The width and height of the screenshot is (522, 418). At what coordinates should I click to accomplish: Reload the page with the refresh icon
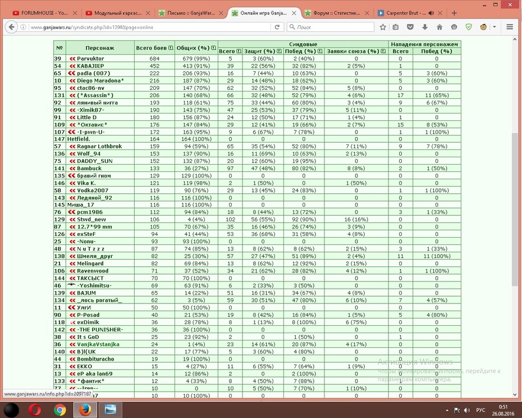[277, 27]
